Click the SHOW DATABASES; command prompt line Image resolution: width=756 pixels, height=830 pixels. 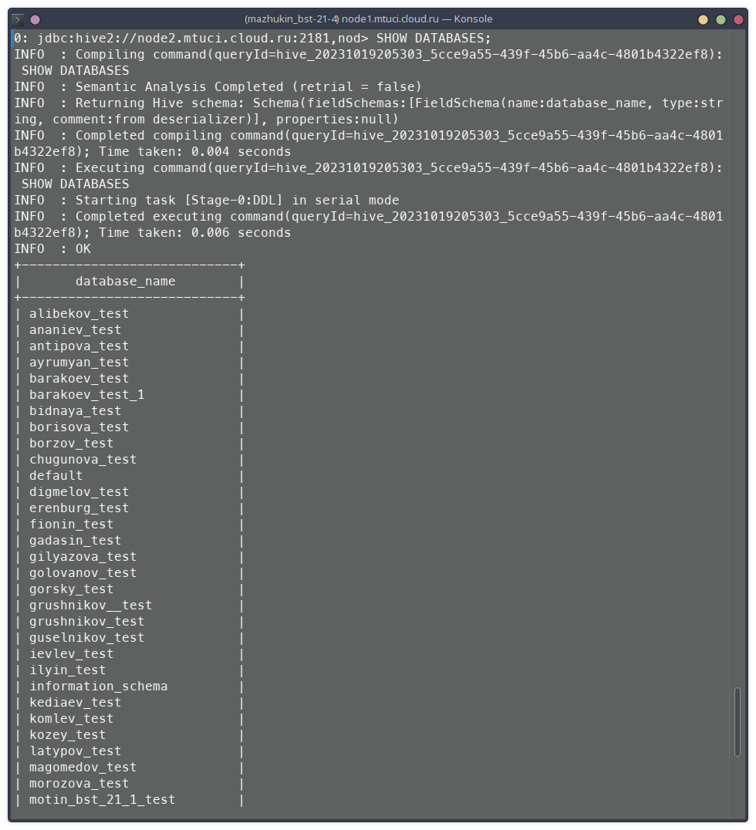coord(252,38)
